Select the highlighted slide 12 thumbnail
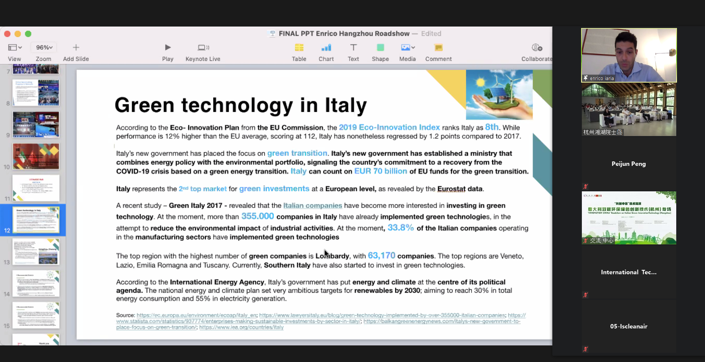This screenshot has width=705, height=362. click(36, 220)
